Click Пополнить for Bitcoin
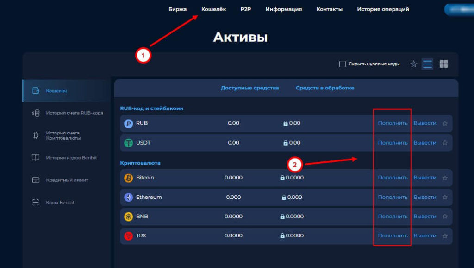 393,178
